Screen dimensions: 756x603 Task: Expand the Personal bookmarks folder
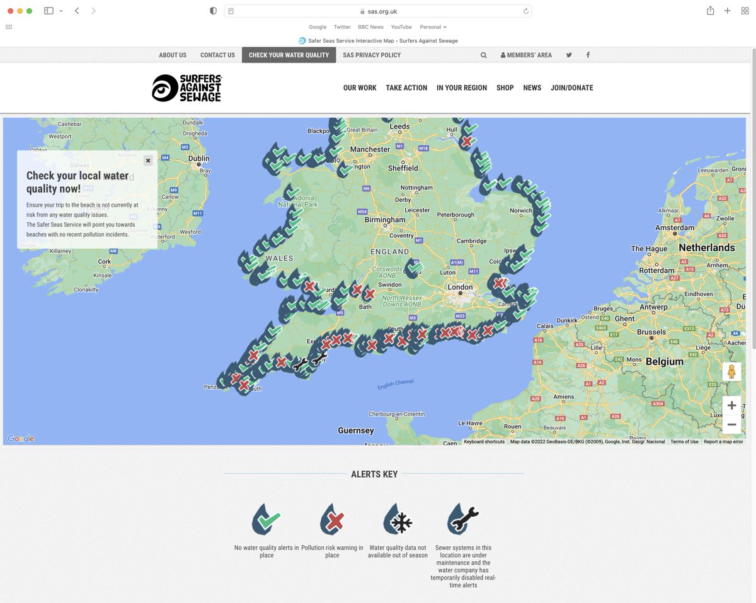pyautogui.click(x=433, y=27)
